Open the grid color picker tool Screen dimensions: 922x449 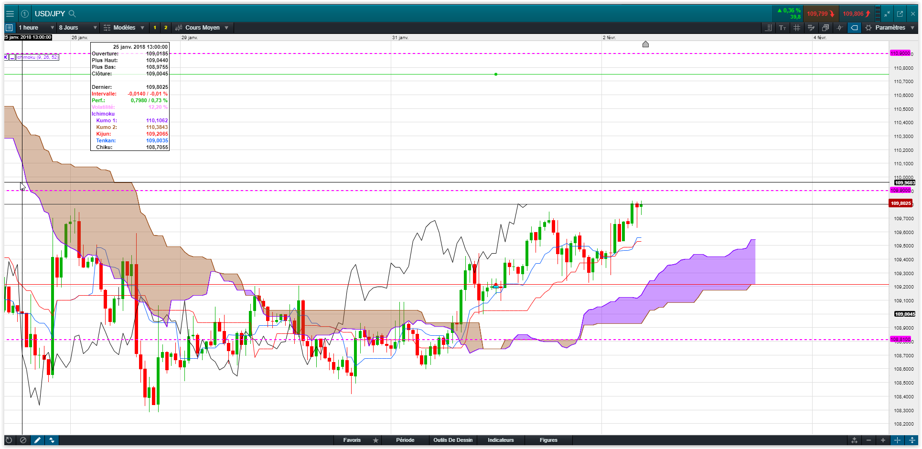811,28
